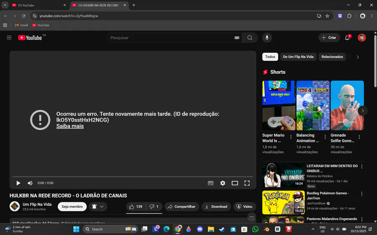The width and height of the screenshot is (377, 235).
Task: Click the search magnifier button
Action: 250,38
